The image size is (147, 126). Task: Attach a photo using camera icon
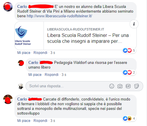coord(120,86)
